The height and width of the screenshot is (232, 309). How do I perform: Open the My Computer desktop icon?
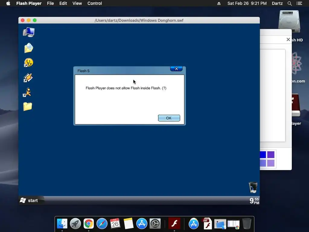[x=29, y=32]
